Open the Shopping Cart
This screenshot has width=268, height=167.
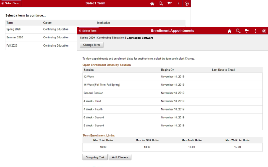pyautogui.click(x=95, y=157)
